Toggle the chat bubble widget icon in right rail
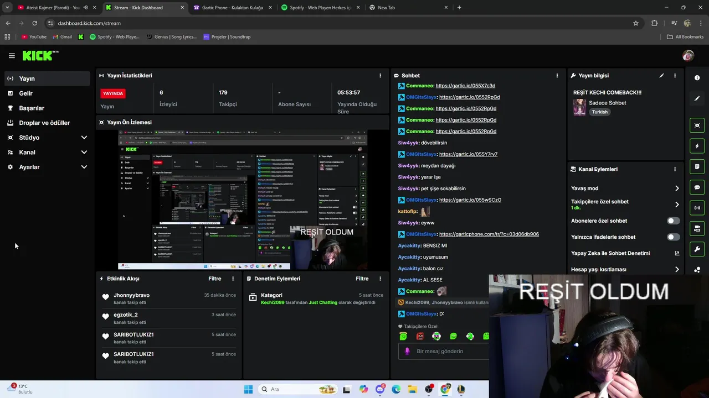The width and height of the screenshot is (709, 398). (x=697, y=187)
